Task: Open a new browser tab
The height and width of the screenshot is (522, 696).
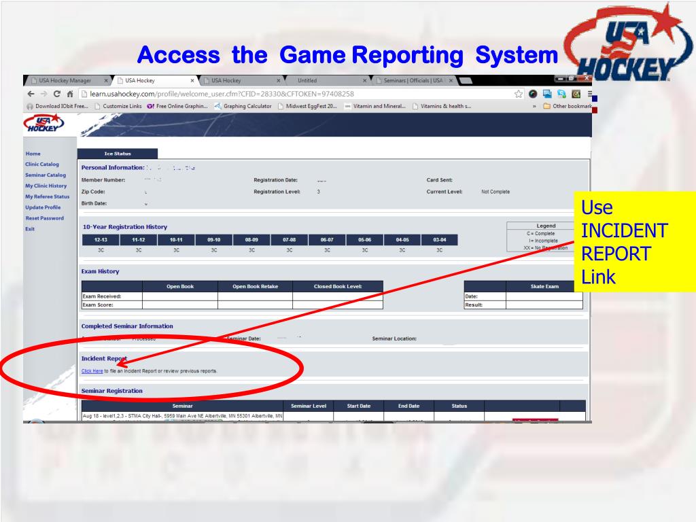Action: tap(465, 80)
